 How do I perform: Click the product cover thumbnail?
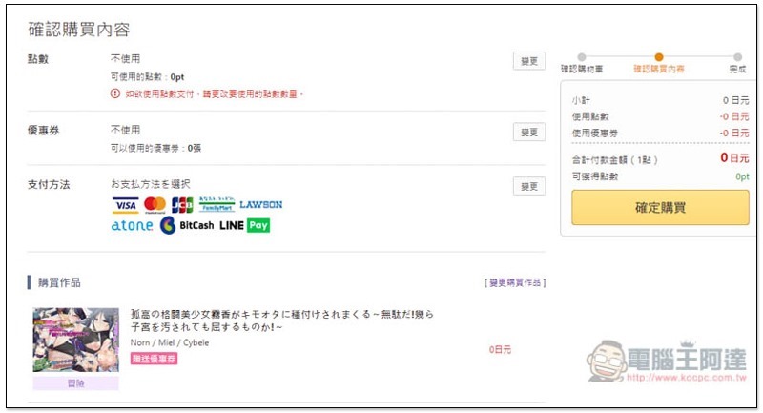click(76, 340)
